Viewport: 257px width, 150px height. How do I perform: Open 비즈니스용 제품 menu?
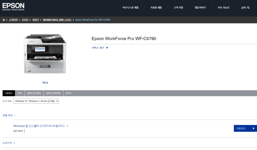[x=130, y=7]
